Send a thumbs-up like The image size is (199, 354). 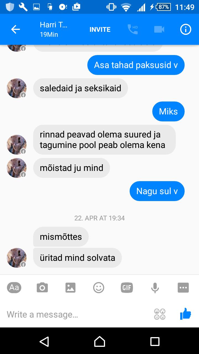point(185,314)
